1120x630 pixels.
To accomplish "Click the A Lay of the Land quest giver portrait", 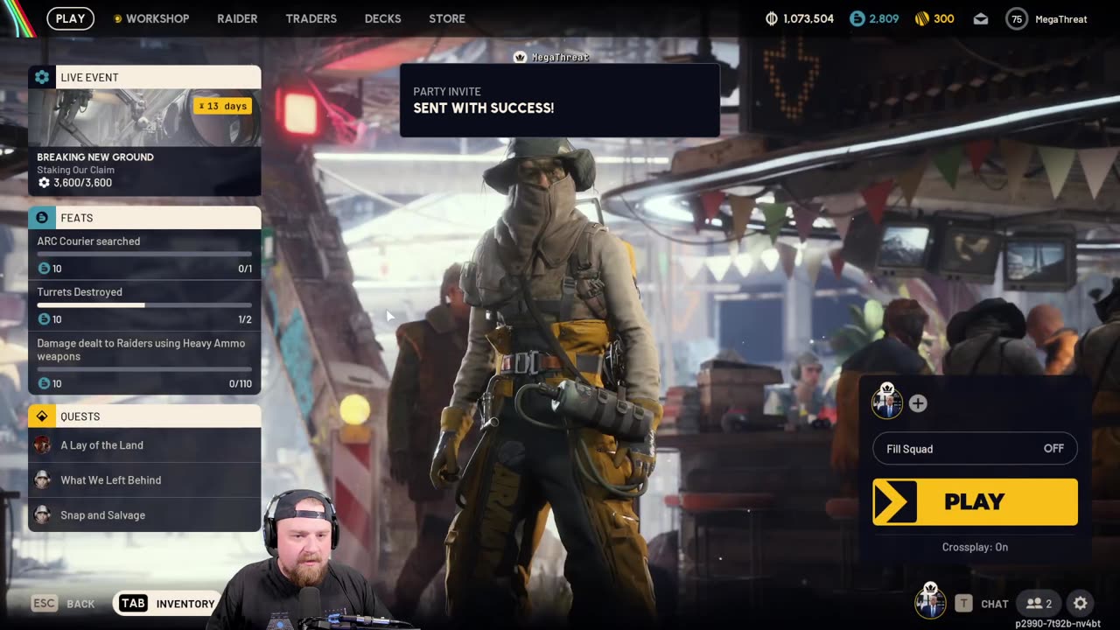I will pyautogui.click(x=42, y=445).
